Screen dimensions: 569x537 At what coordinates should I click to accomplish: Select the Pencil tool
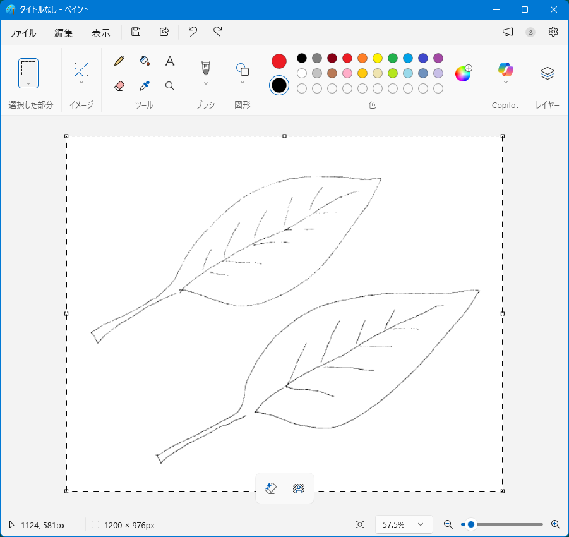(119, 61)
